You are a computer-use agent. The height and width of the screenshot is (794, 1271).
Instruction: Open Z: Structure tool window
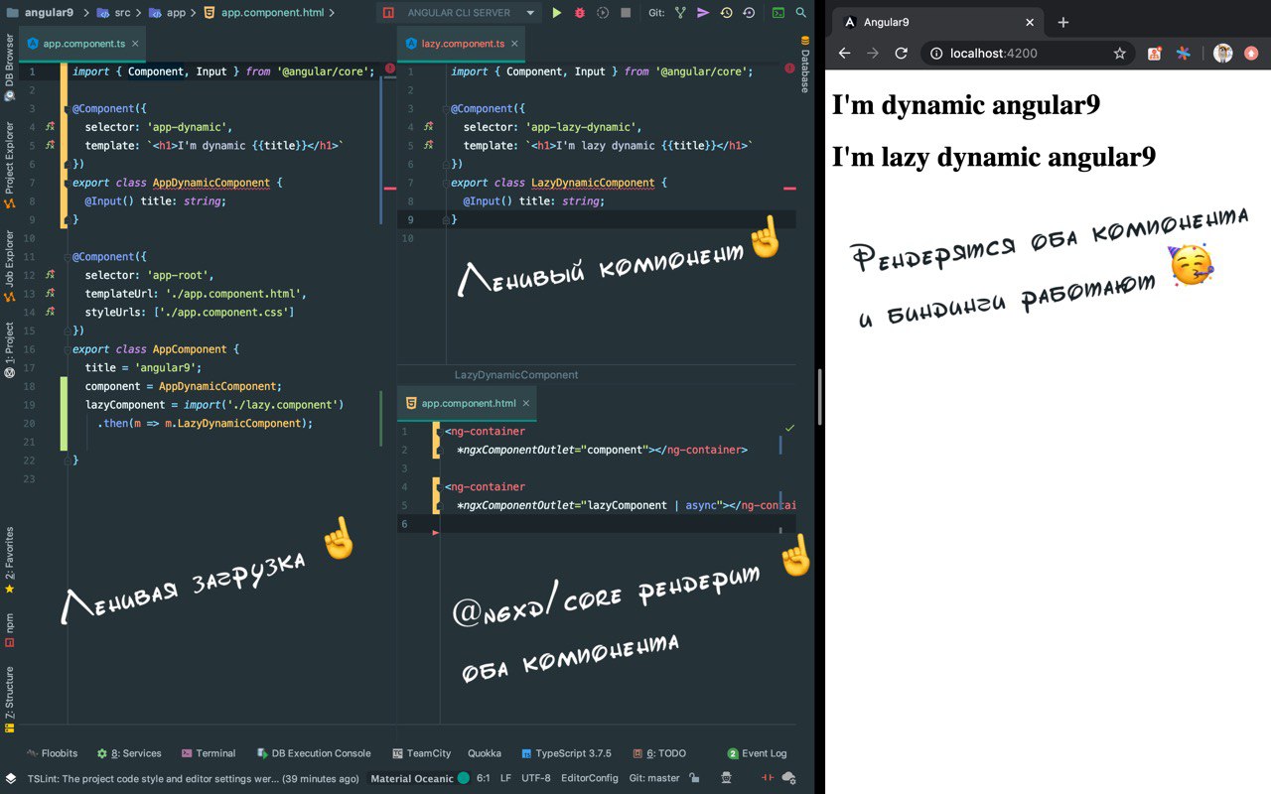tap(9, 701)
